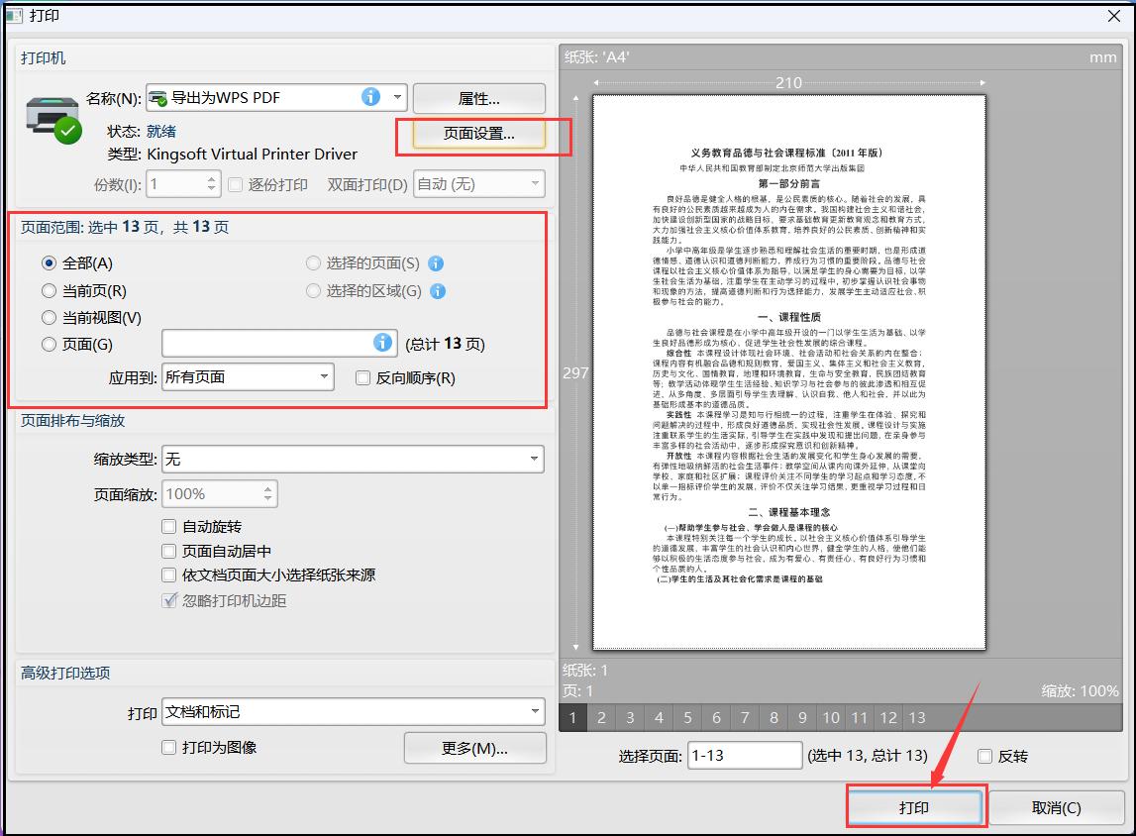Increase the 份数 copies stepper
The image size is (1136, 836).
click(x=212, y=178)
